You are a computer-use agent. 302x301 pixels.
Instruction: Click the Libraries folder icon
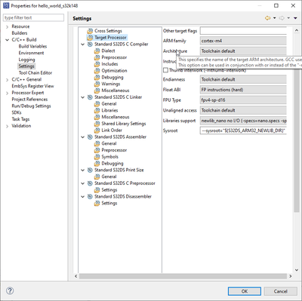97,110
